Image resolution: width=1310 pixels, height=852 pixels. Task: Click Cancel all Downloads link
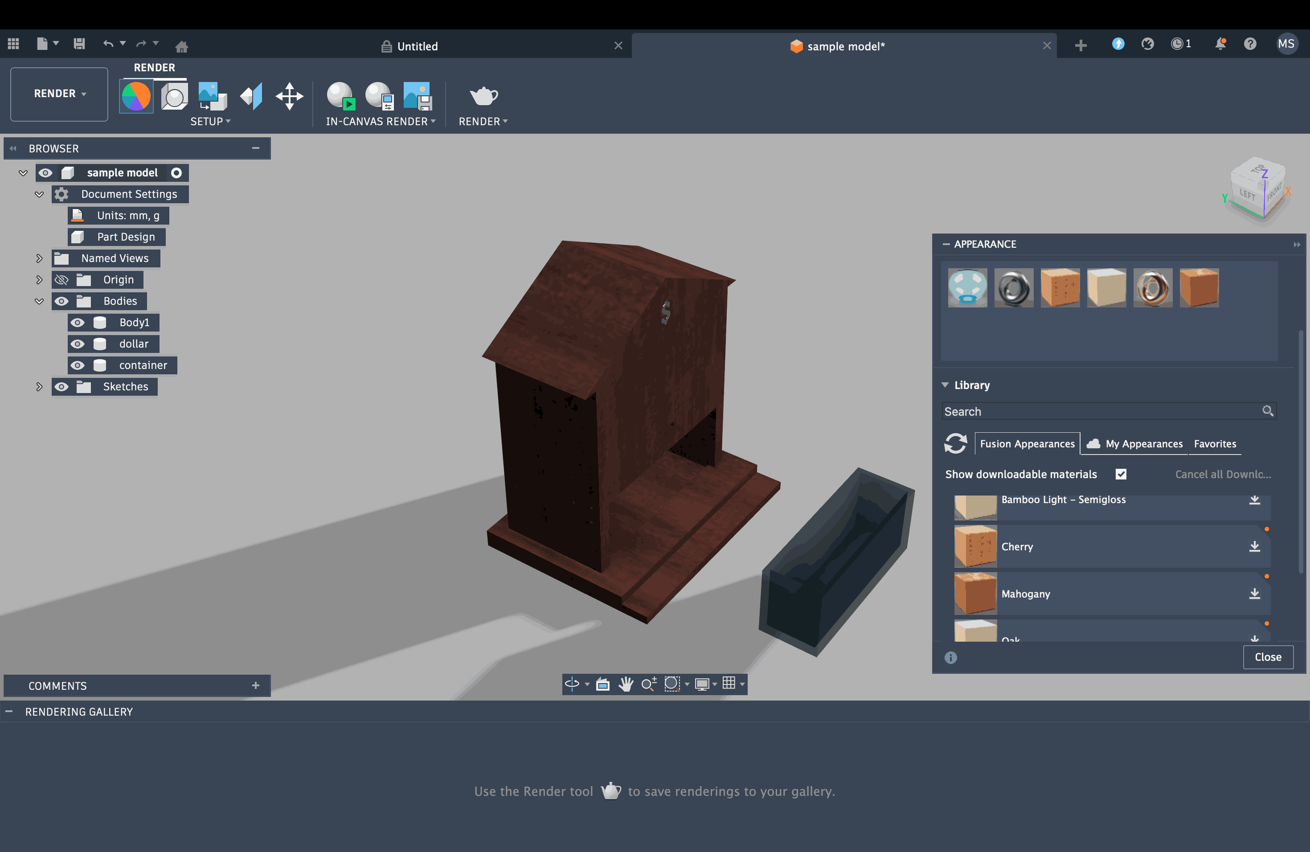tap(1223, 475)
